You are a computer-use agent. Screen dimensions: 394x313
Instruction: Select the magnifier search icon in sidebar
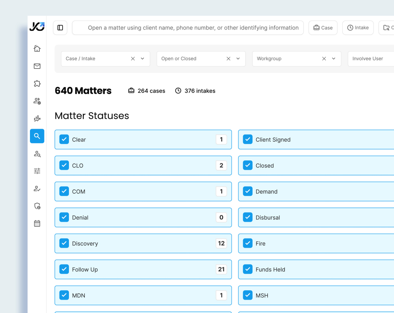point(37,136)
